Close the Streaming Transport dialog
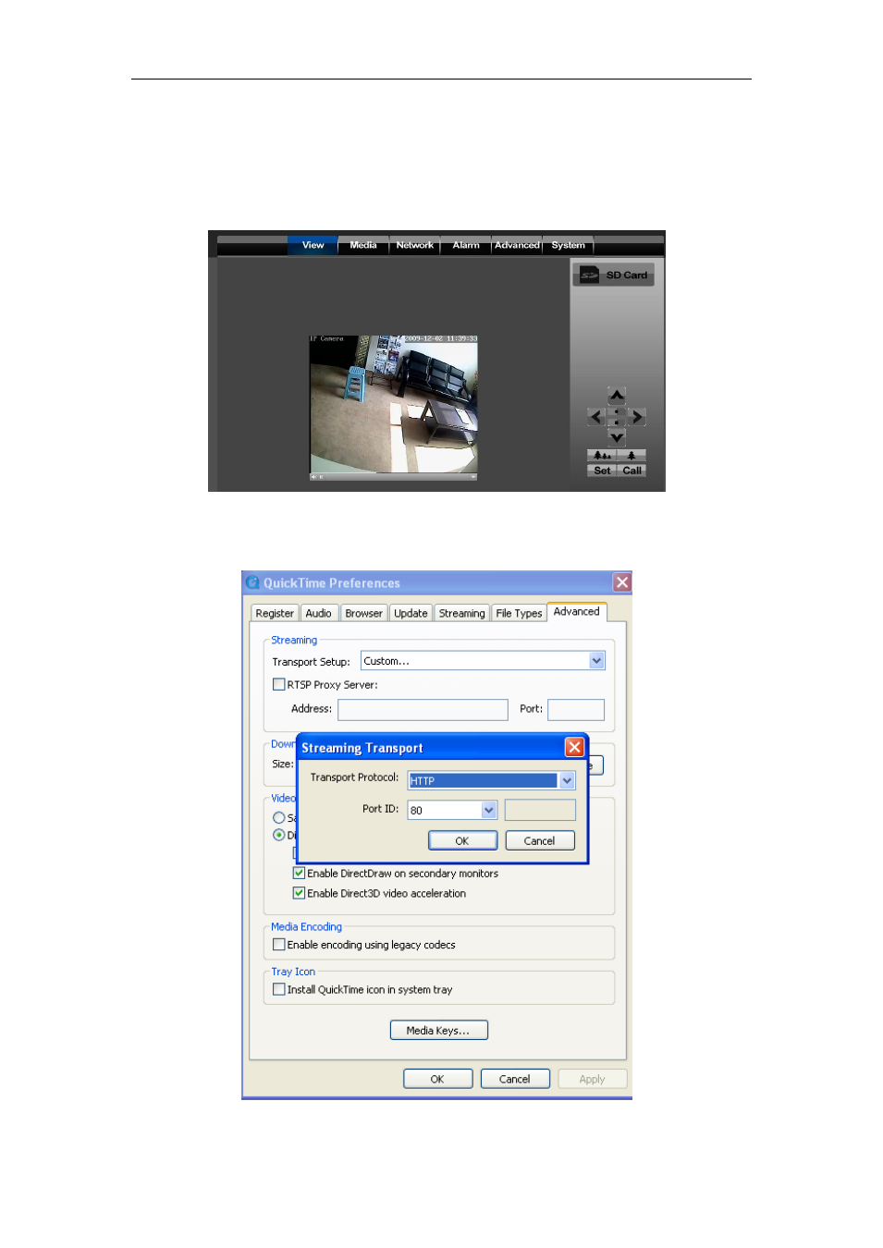The image size is (883, 1248). tap(574, 747)
